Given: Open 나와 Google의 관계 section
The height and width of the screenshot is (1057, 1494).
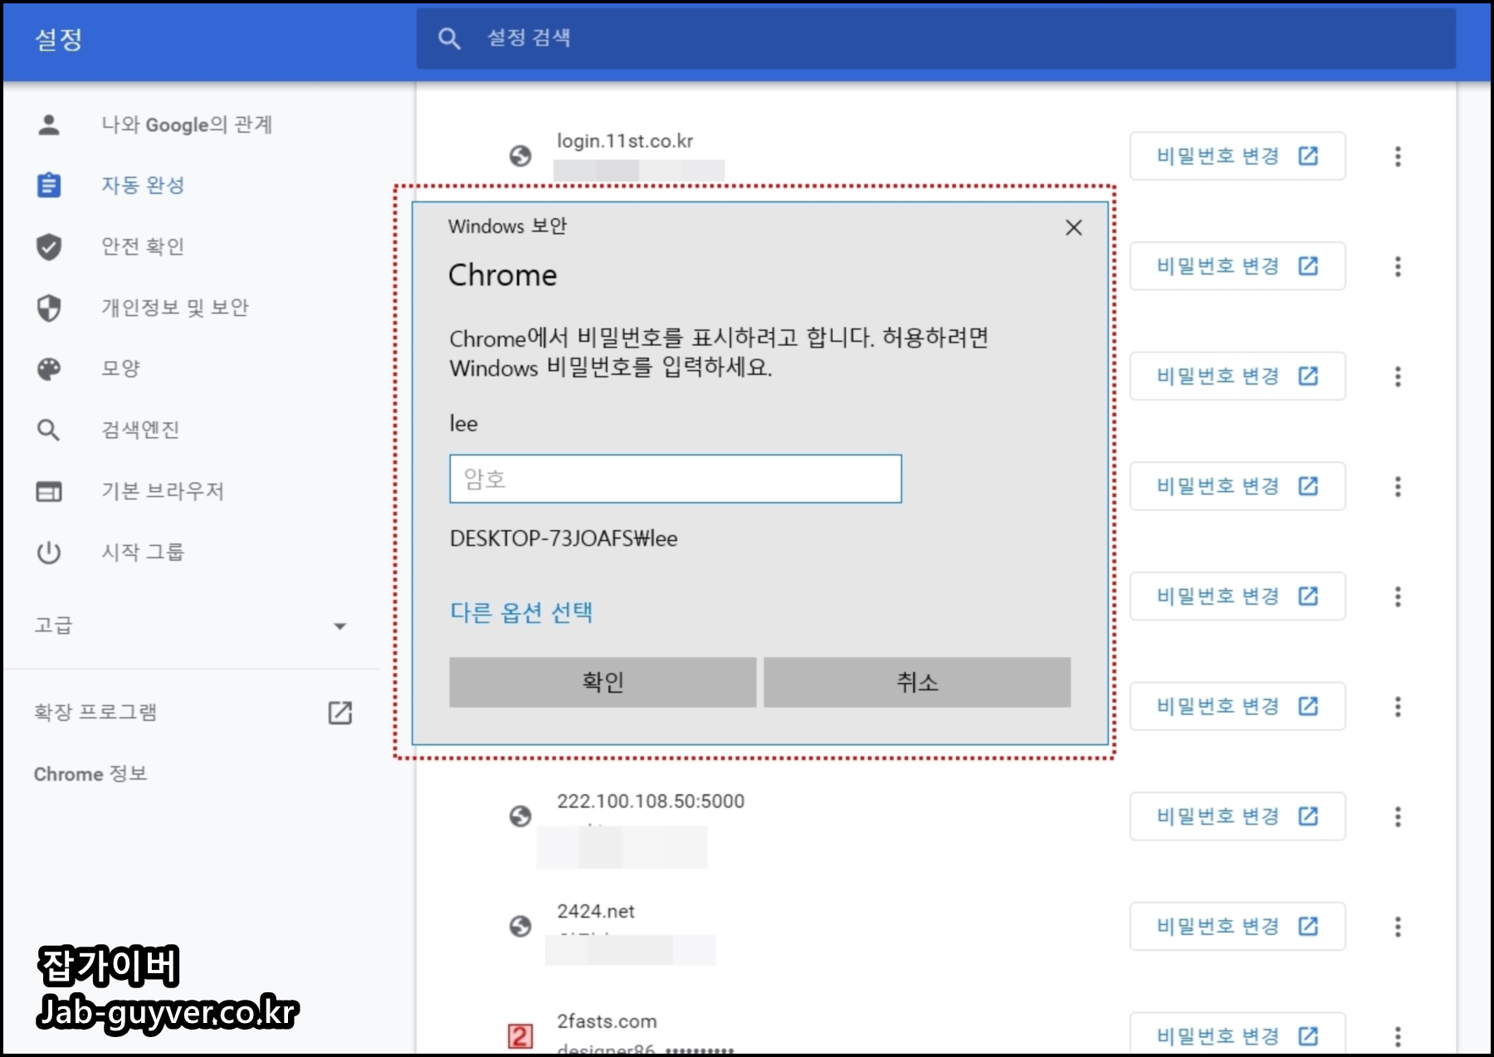Looking at the screenshot, I should pyautogui.click(x=187, y=124).
